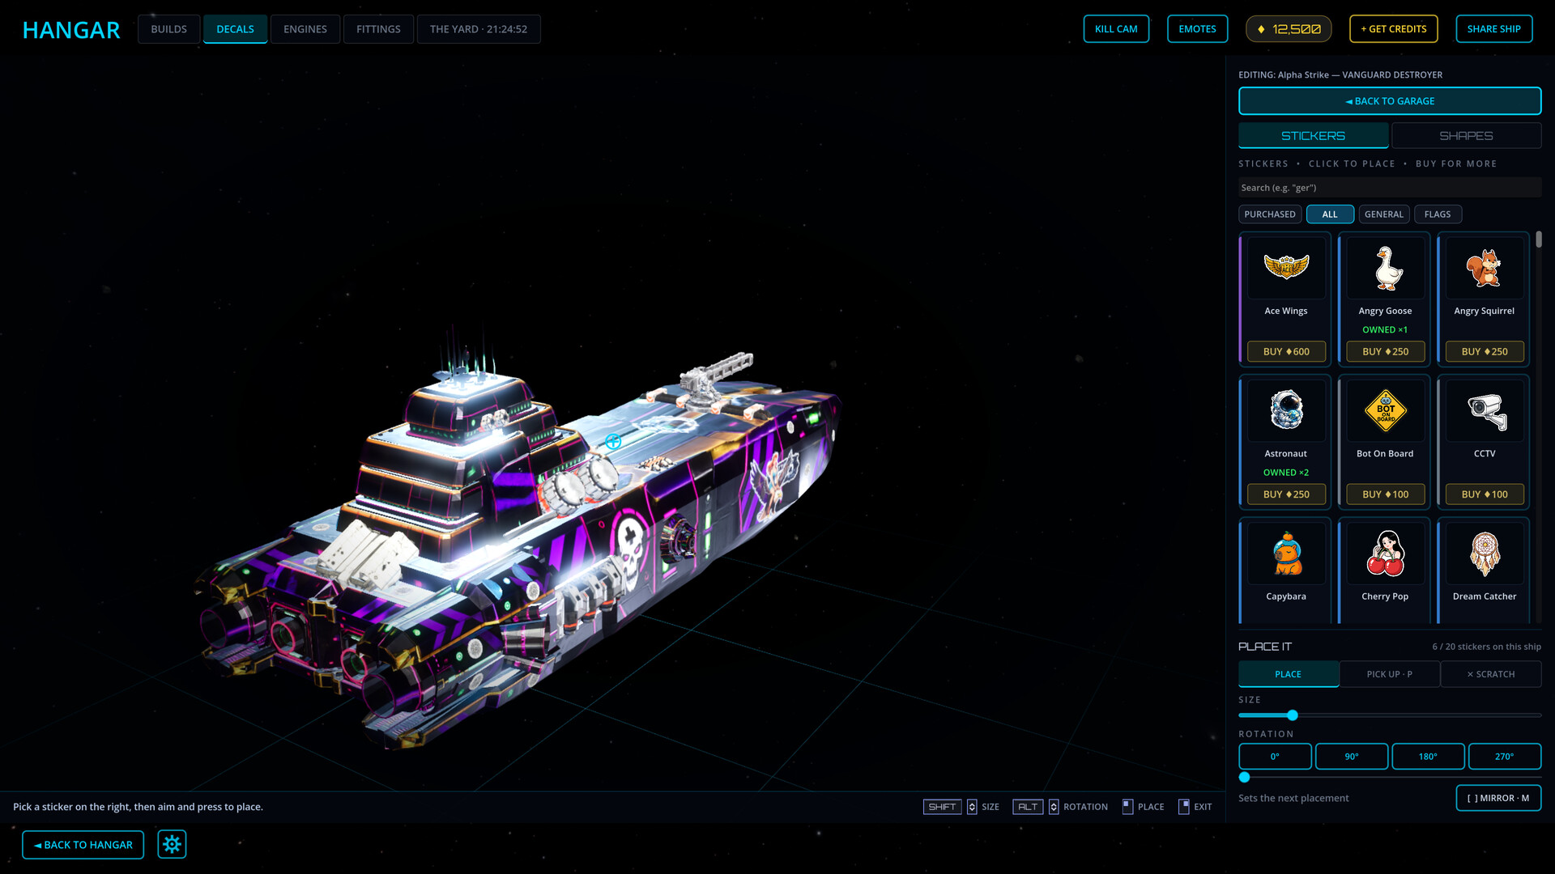This screenshot has width=1555, height=874.
Task: Click the scroll icon beside ROTATION hint
Action: tap(1054, 807)
